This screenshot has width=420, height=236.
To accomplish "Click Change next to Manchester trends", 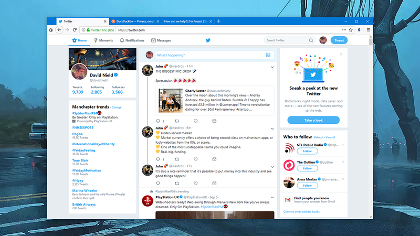I will [x=117, y=108].
